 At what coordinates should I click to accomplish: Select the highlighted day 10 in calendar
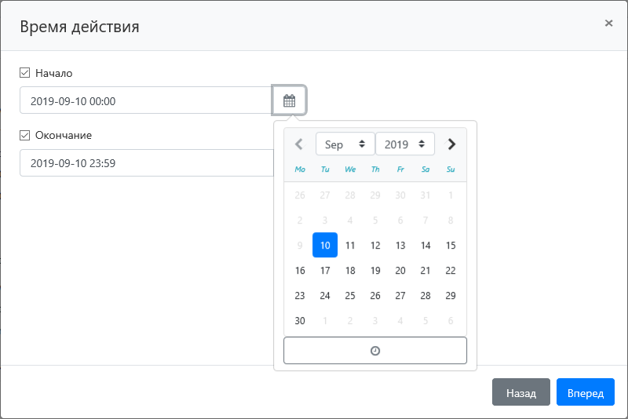[325, 246]
